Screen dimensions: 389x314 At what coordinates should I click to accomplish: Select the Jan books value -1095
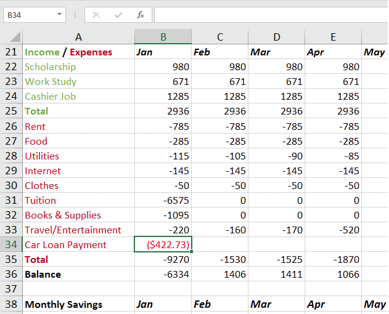(163, 215)
